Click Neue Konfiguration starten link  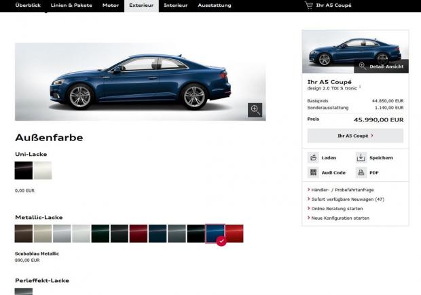click(x=340, y=218)
